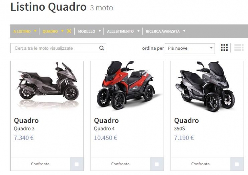Viewport: 248px width, 175px height.
Task: Click Confronta under 350S
Action: [200, 164]
